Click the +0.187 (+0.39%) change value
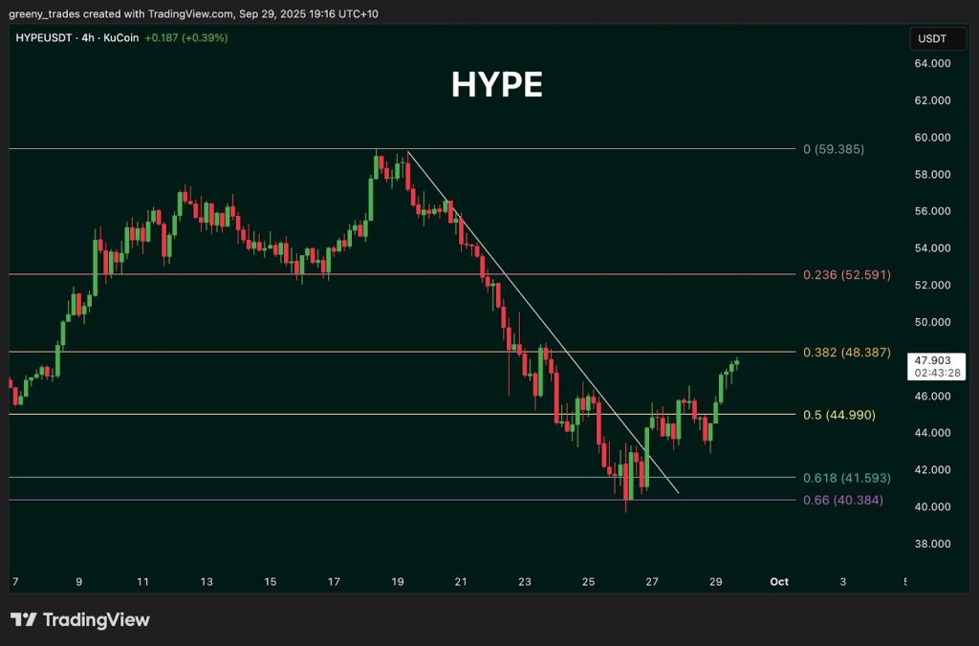The width and height of the screenshot is (979, 646). point(187,38)
